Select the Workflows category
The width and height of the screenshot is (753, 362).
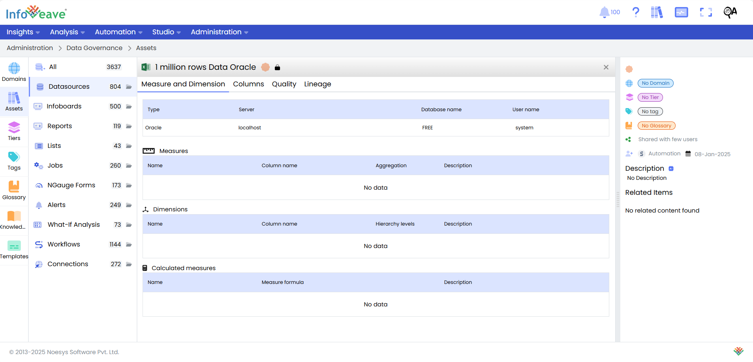(x=83, y=244)
